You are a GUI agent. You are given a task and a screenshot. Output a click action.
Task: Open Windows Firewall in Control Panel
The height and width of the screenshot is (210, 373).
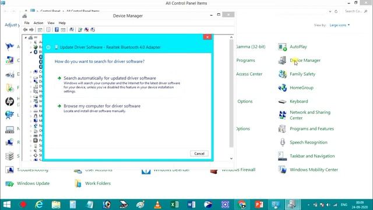pyautogui.click(x=238, y=170)
